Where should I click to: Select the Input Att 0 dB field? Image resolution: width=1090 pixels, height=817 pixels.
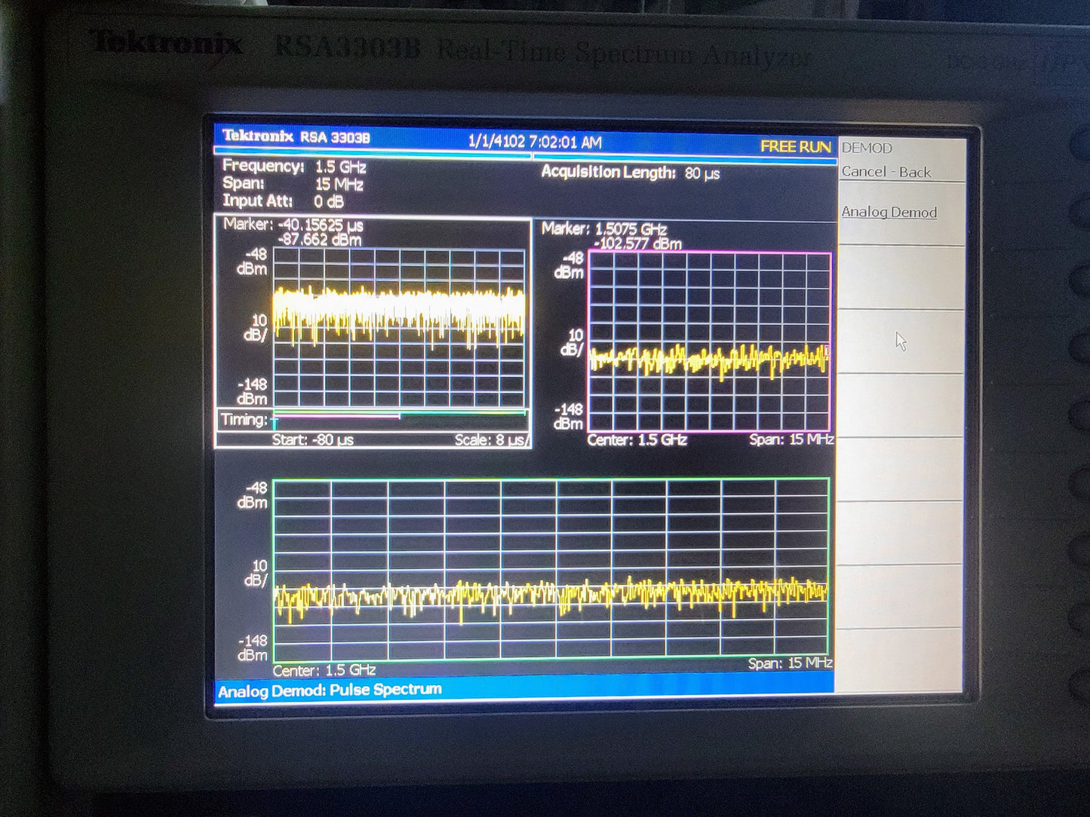[x=281, y=201]
